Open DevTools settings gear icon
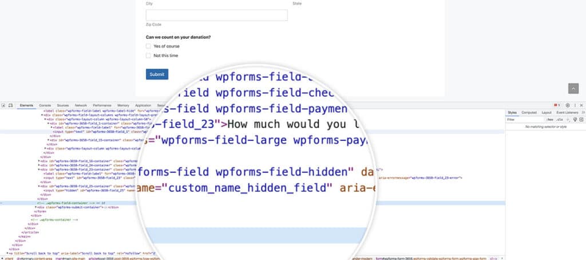The width and height of the screenshot is (586, 260). [568, 105]
